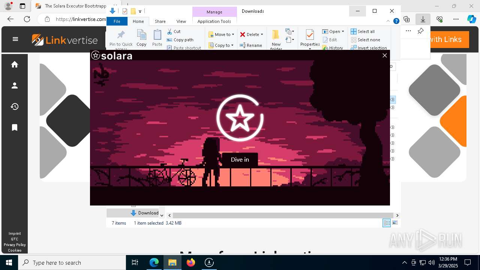Click Invert selection in the ribbon
This screenshot has height=270, width=480.
(369, 48)
